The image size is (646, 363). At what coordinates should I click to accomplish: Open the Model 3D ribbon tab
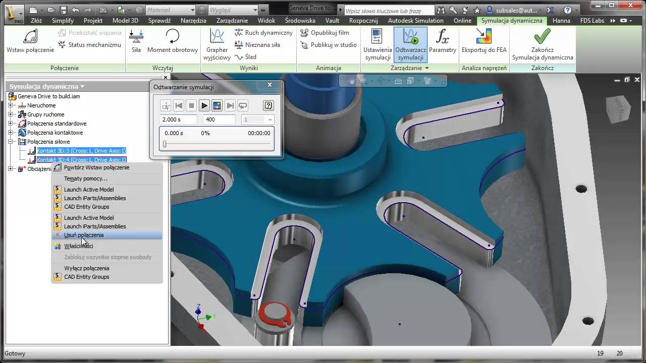125,21
